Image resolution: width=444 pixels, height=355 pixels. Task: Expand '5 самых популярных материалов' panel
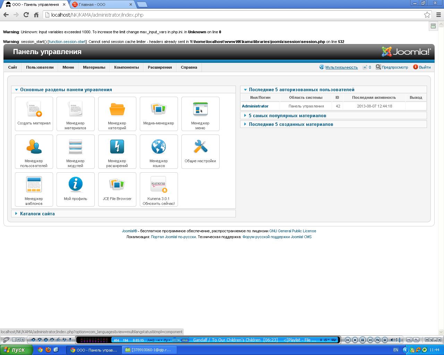287,115
